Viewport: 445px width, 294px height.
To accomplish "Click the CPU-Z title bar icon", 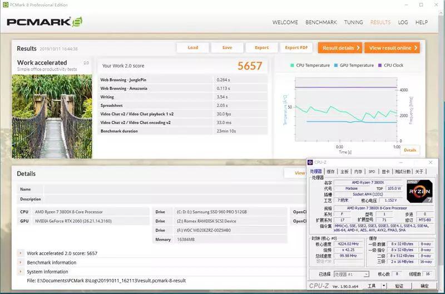I will click(x=310, y=162).
